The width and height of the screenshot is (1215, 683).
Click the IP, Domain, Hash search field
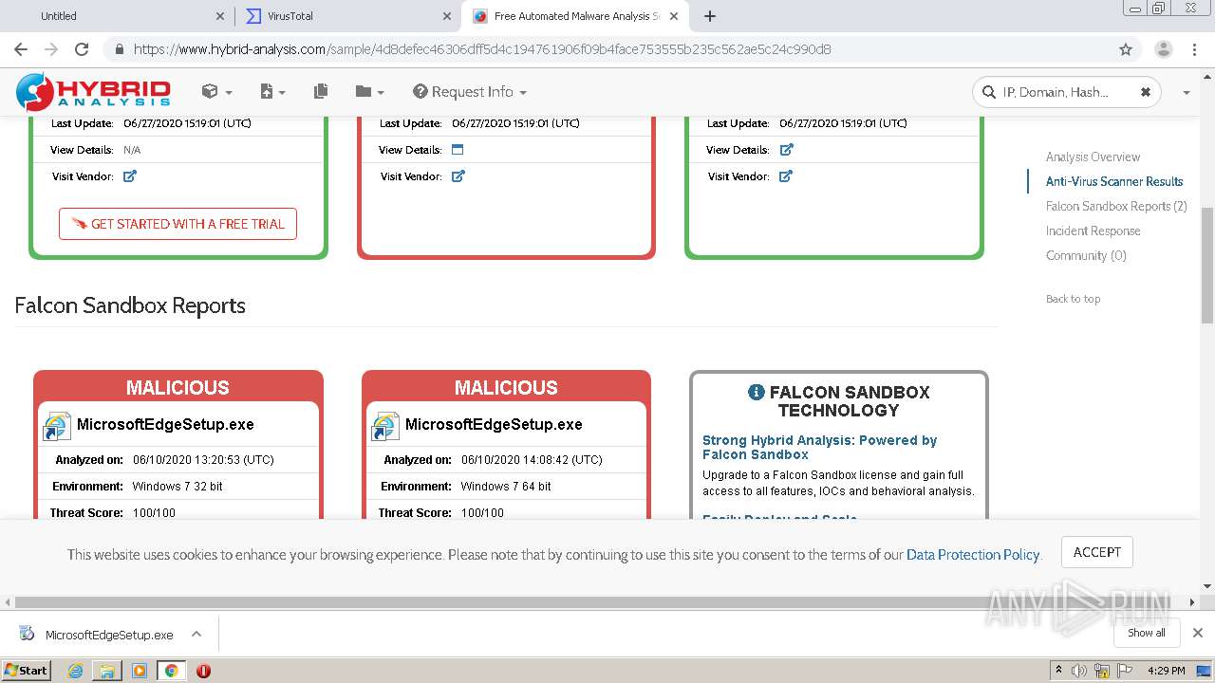click(1065, 92)
